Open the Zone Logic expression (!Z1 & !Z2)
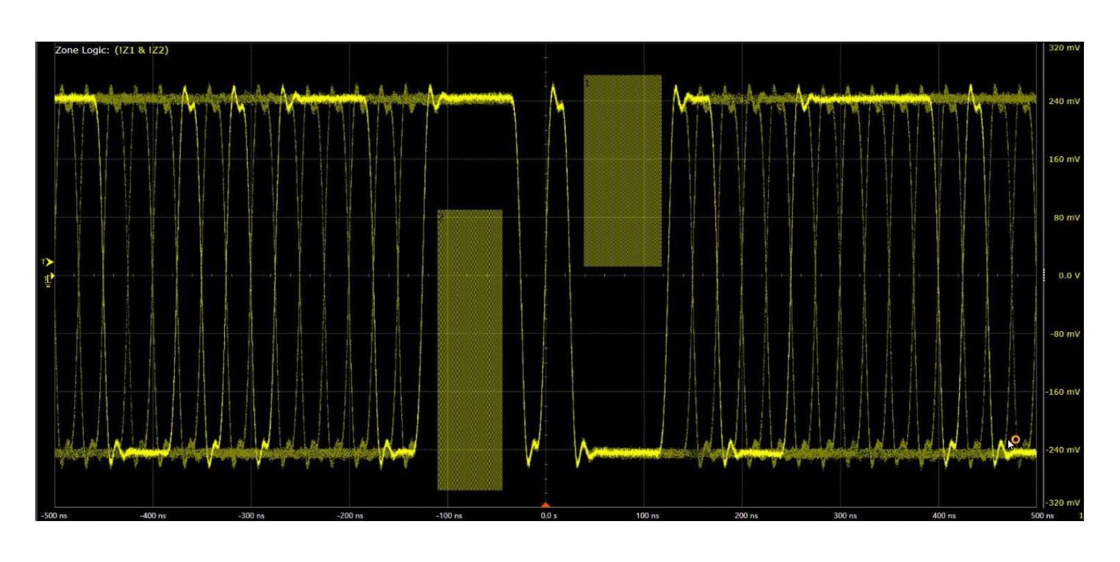Image resolution: width=1120 pixels, height=562 pixels. point(142,50)
